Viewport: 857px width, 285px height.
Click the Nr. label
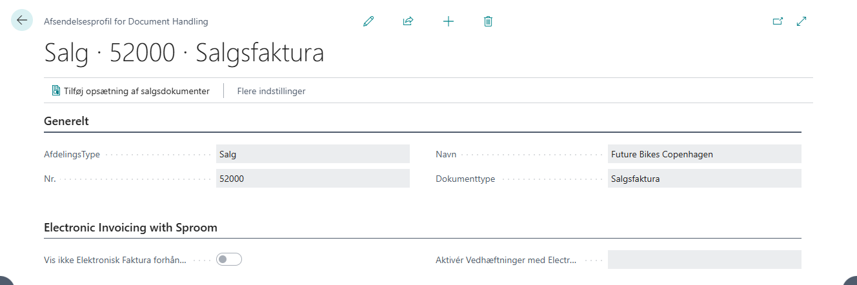coord(50,179)
